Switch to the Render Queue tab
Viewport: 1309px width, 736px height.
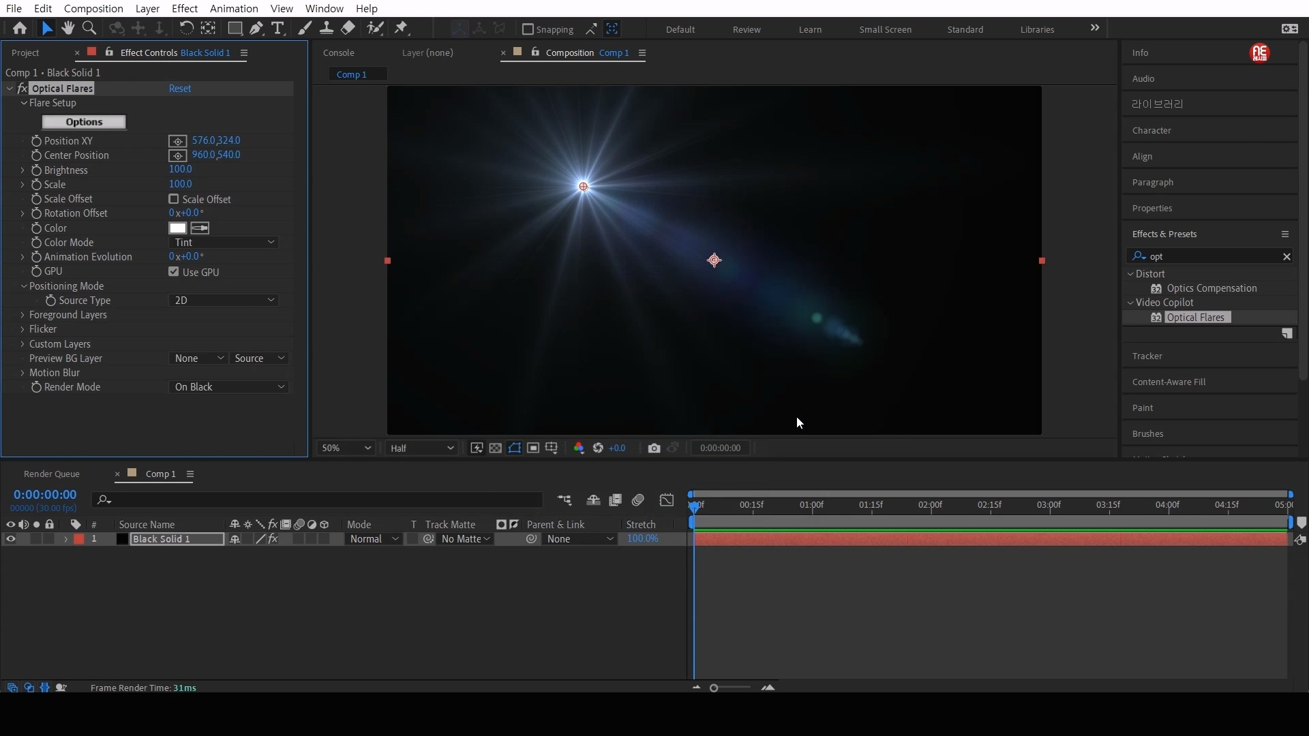pos(52,474)
